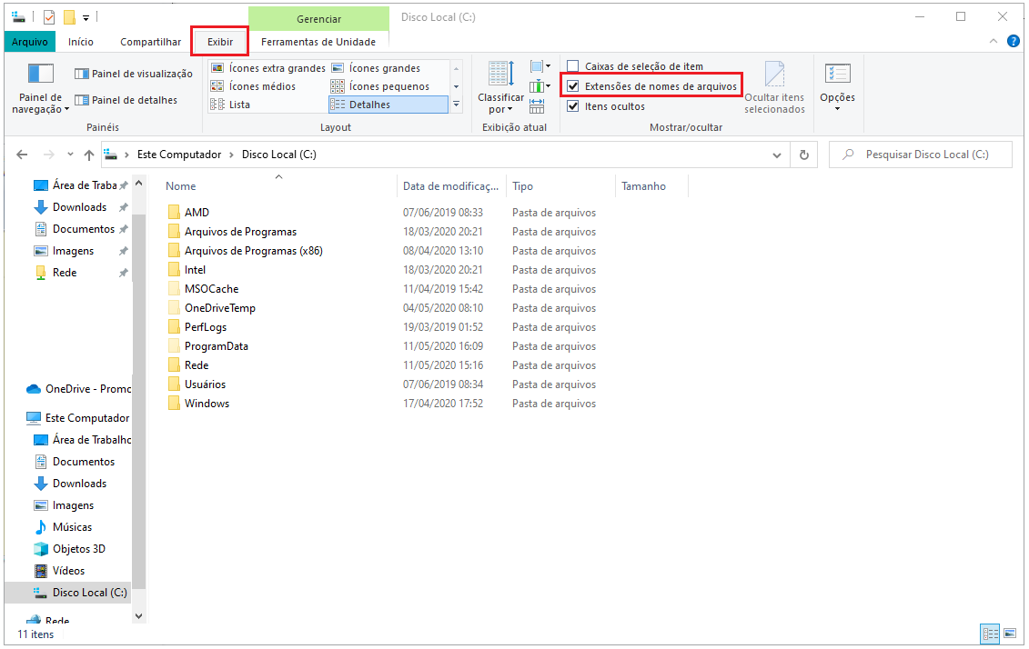Open Painel de navegação dropdown
Image resolution: width=1029 pixels, height=649 pixels.
tap(40, 88)
